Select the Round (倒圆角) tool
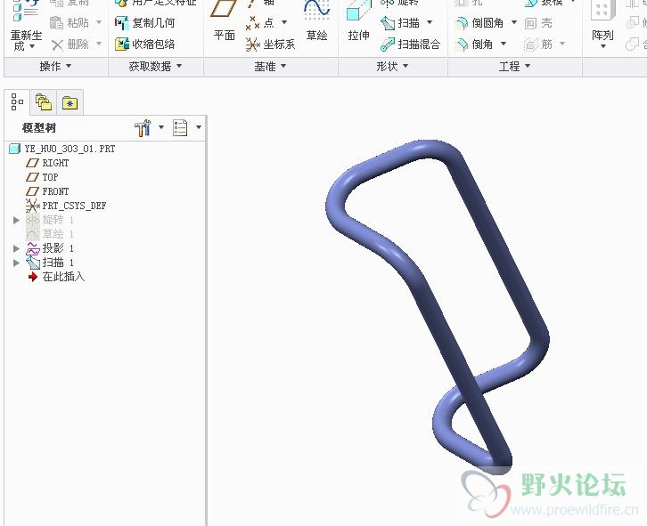Viewport: 647px width, 526px height. (479, 22)
